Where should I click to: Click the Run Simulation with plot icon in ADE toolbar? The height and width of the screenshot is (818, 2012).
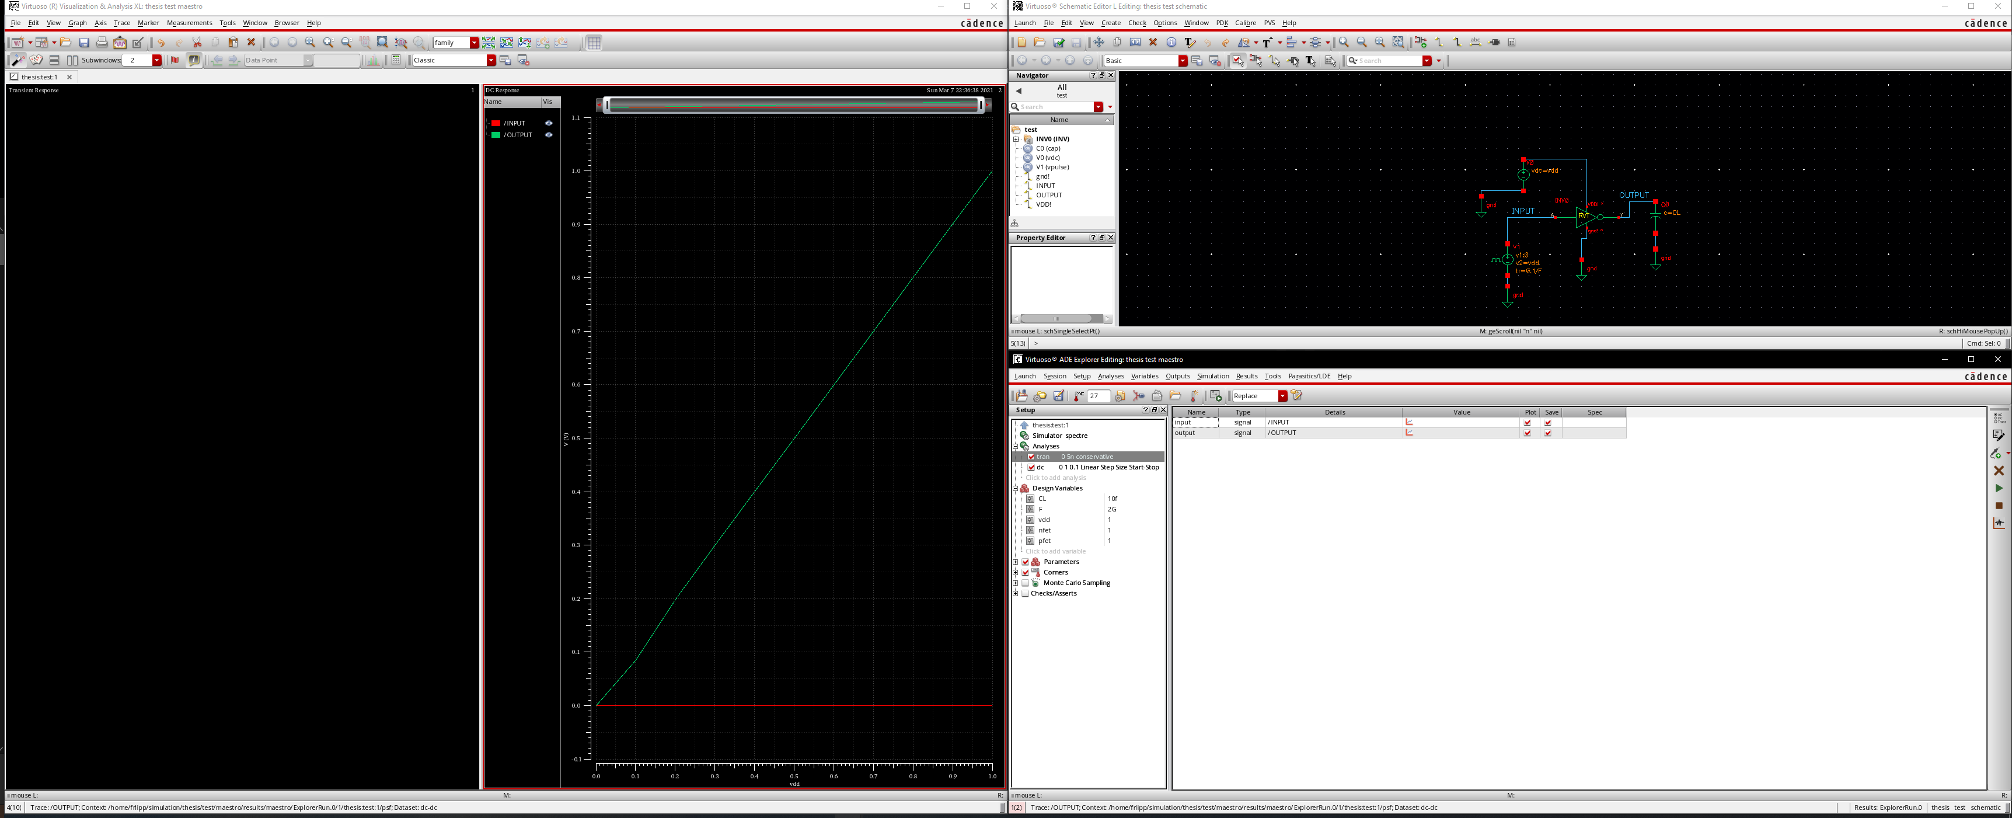point(1215,396)
